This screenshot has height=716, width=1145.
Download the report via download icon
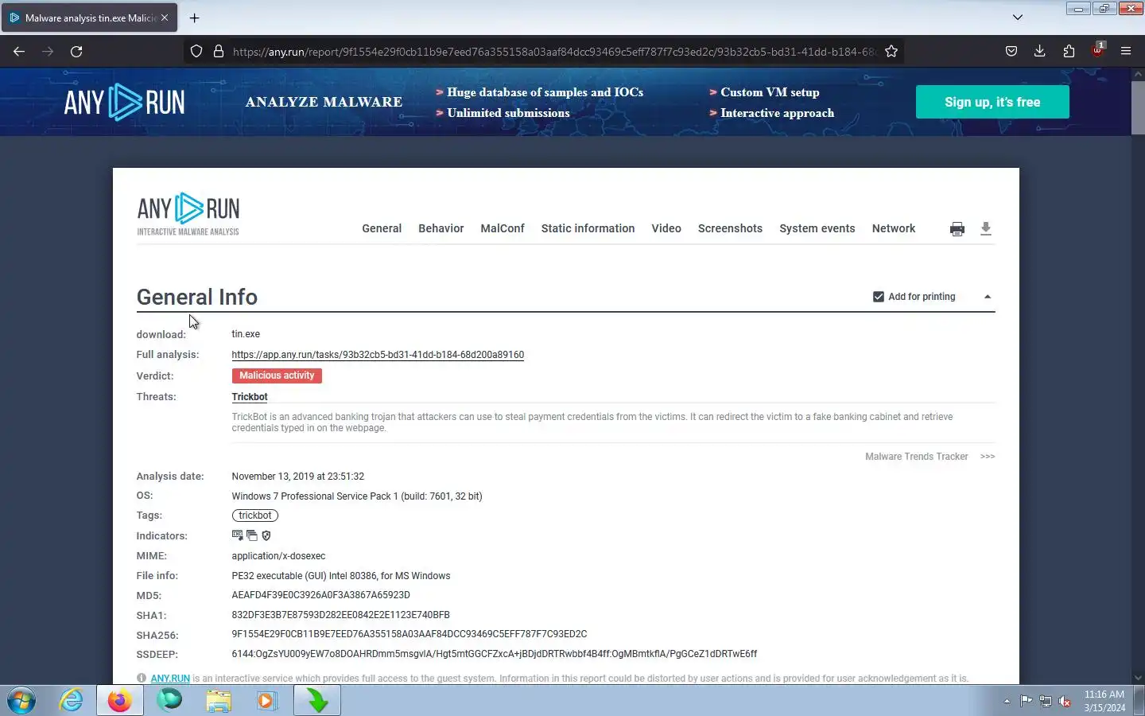coord(986,229)
